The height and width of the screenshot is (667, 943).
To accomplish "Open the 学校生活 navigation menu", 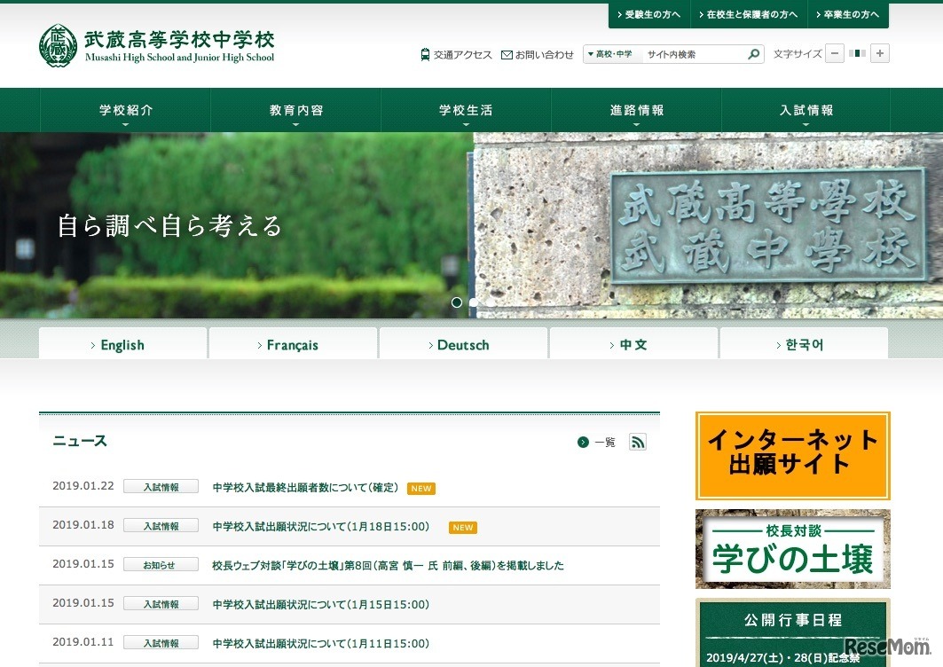I will tap(465, 109).
